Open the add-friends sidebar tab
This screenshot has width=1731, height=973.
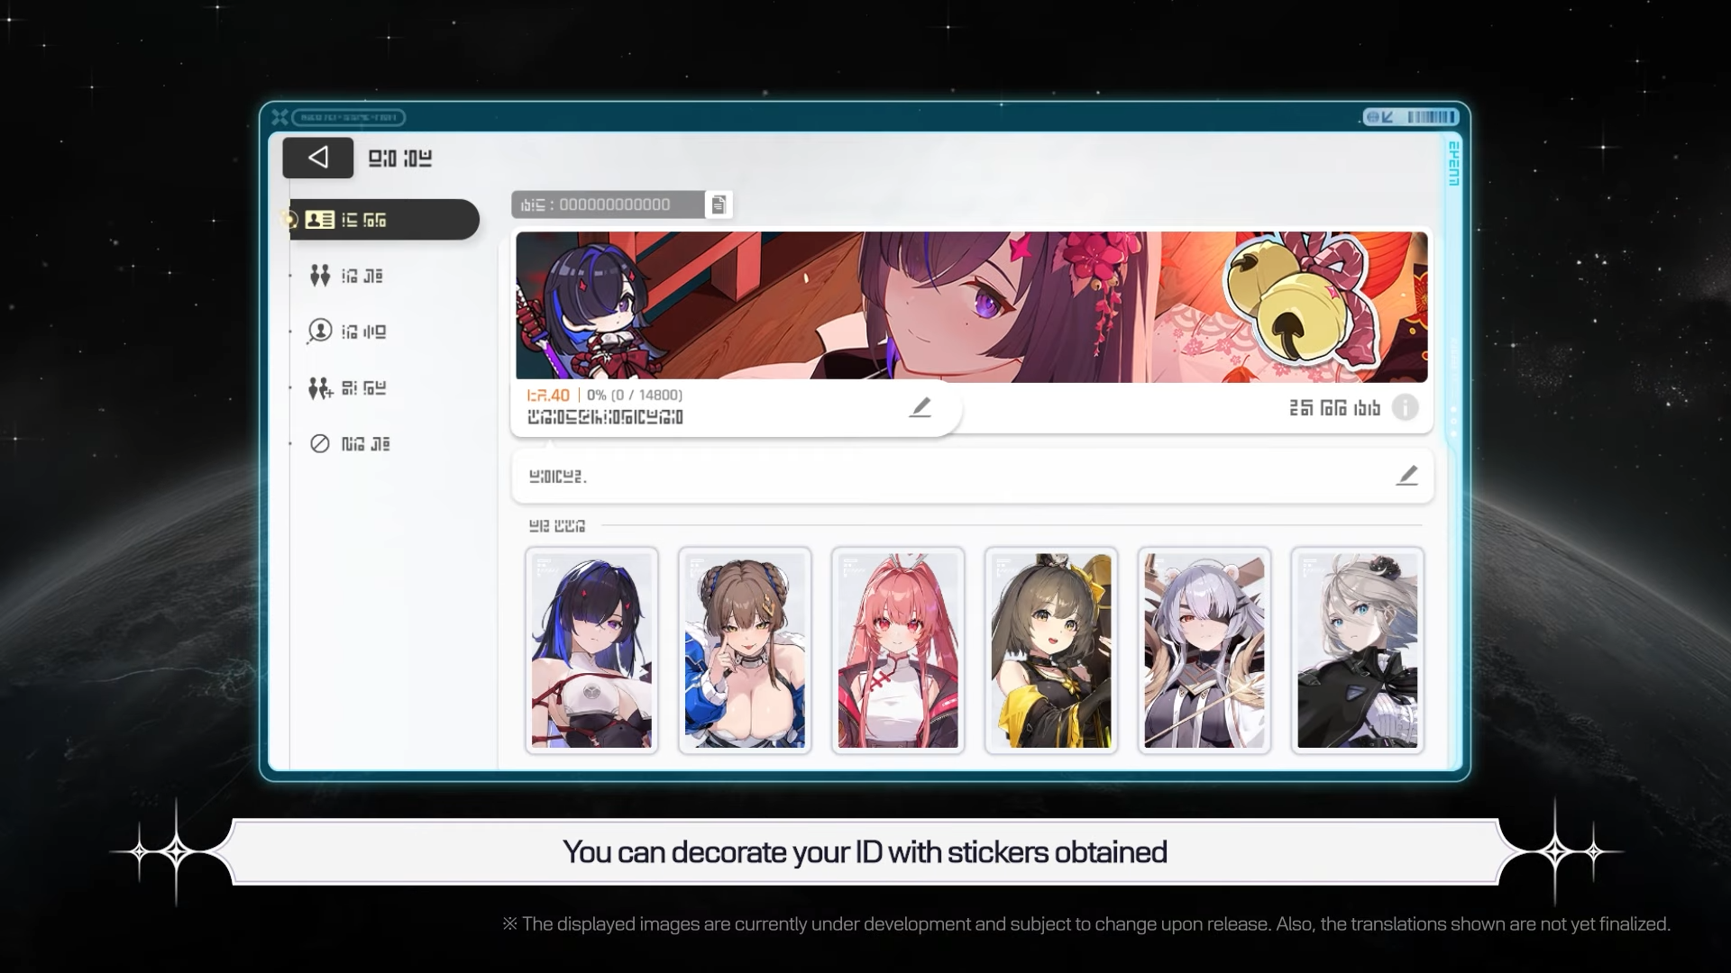coord(347,388)
